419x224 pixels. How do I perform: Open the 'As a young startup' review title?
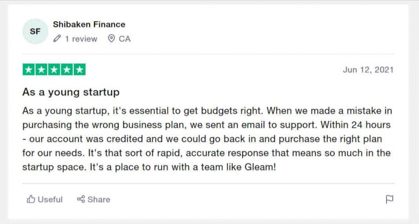click(x=71, y=92)
